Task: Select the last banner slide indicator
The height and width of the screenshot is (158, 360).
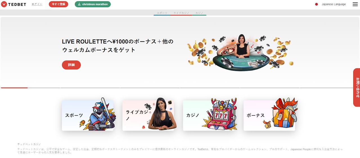Action: click(x=330, y=88)
